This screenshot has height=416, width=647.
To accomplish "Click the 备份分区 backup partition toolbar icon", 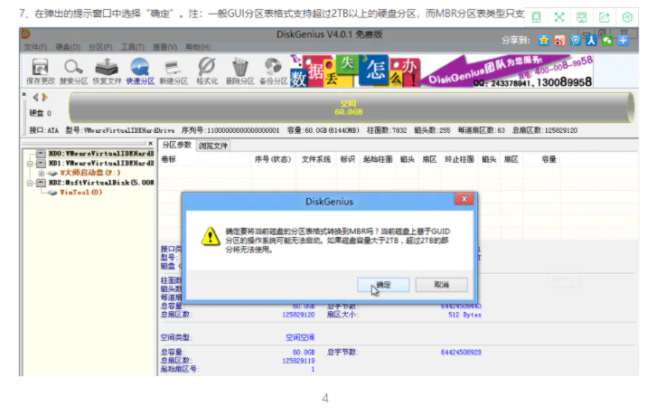I will click(273, 71).
